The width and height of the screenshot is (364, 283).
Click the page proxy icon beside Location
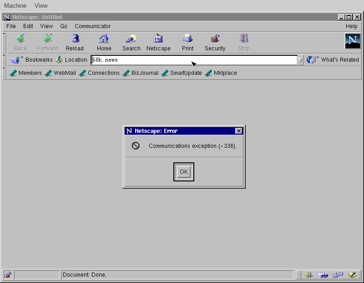59,60
